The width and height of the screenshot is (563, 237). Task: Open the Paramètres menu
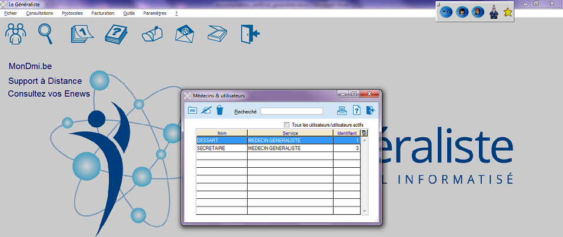pos(155,13)
